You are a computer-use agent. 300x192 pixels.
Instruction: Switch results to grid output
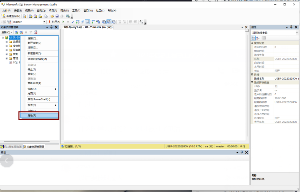tap(109, 22)
